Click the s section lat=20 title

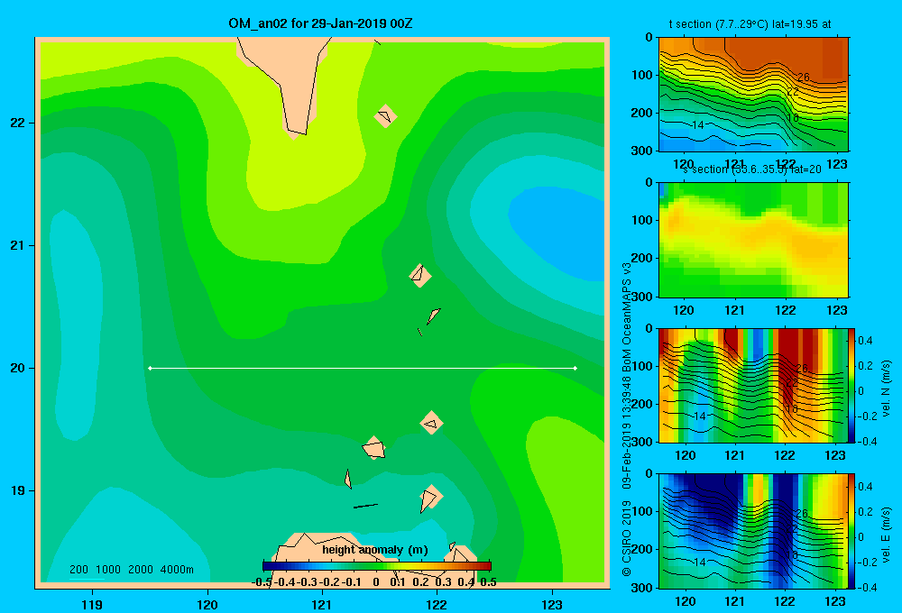751,169
